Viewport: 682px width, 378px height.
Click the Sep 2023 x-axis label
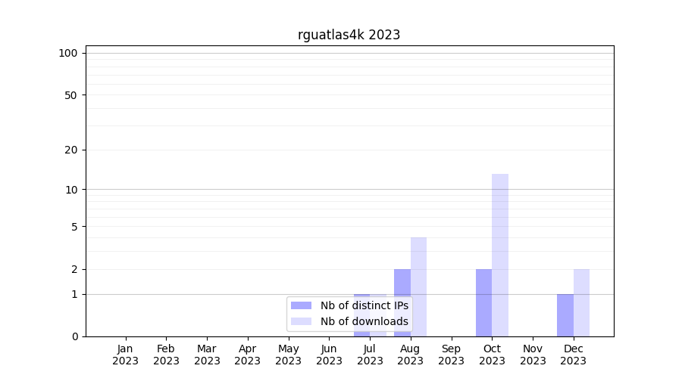click(451, 355)
